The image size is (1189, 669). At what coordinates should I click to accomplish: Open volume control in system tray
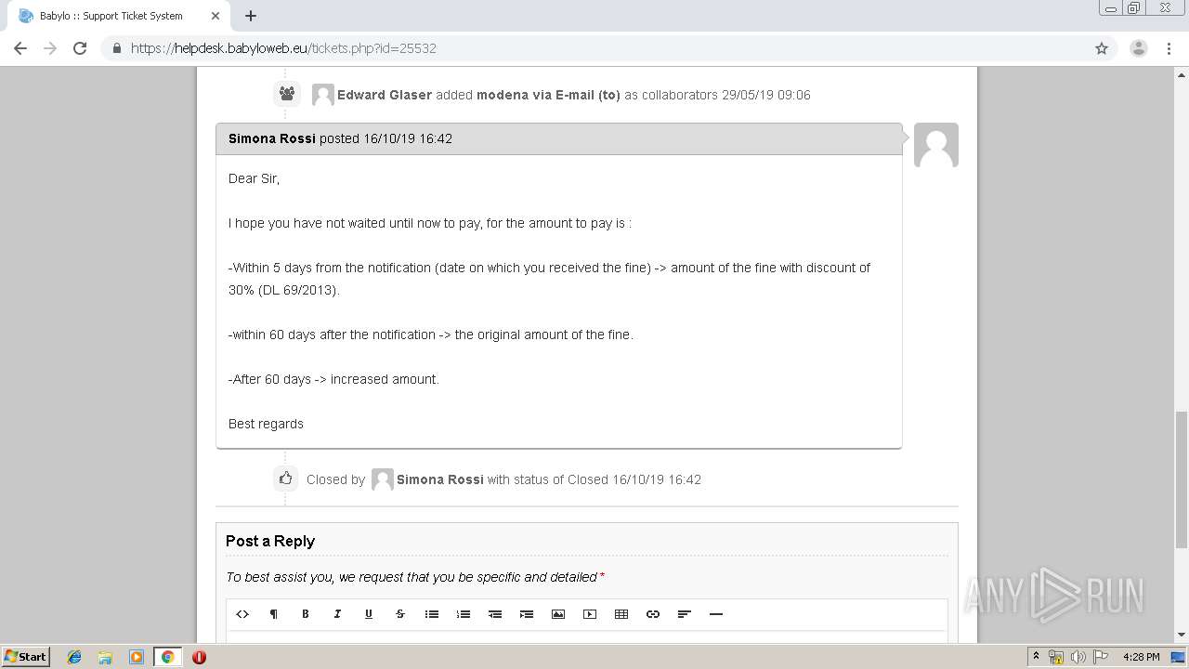(x=1078, y=657)
